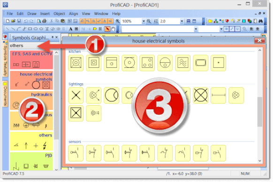Click the Print preview icon
Image resolution: width=273 pixels, height=182 pixels.
point(39,21)
